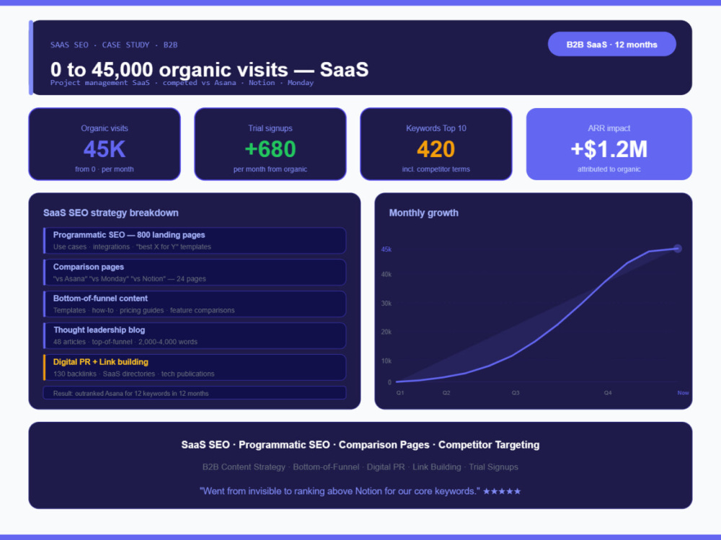Select the Comparison pages strategy row
The width and height of the screenshot is (721, 540).
click(195, 273)
